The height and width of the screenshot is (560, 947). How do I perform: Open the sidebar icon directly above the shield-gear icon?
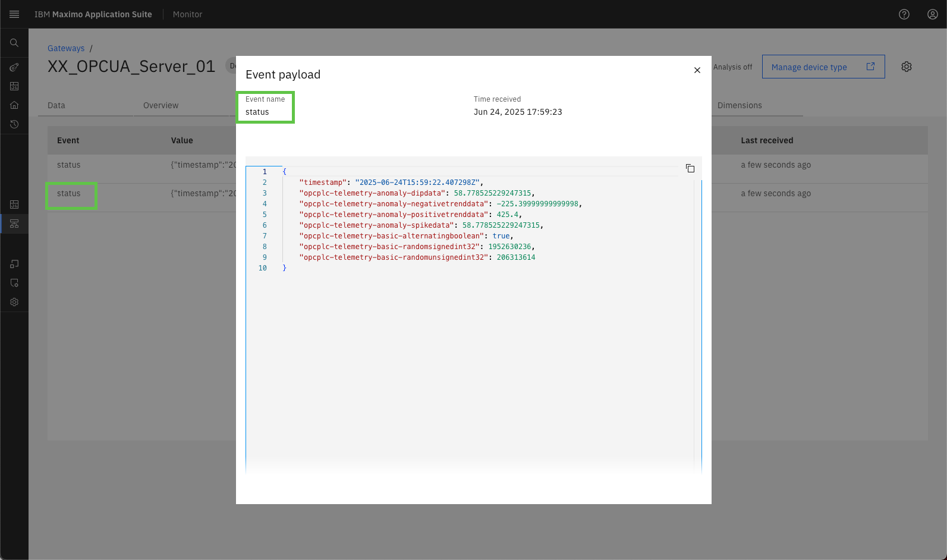14,264
